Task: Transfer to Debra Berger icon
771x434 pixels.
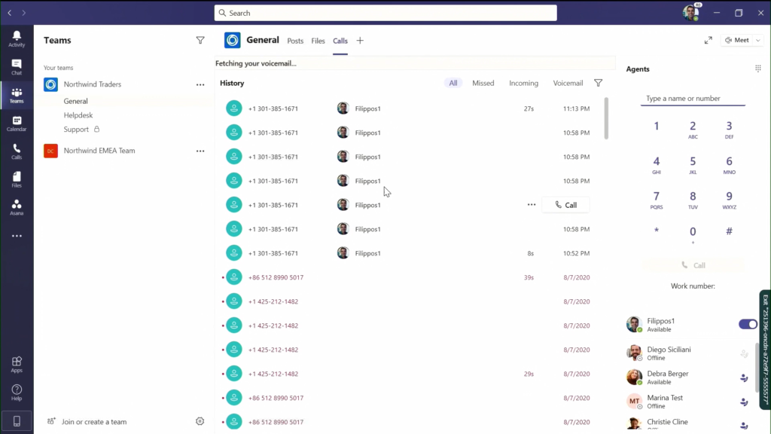Action: pyautogui.click(x=744, y=378)
